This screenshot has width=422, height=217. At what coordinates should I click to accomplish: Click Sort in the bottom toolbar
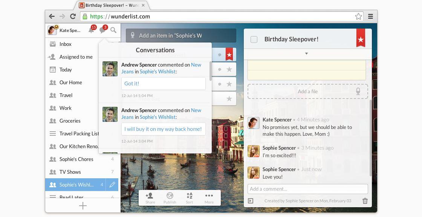pos(190,198)
